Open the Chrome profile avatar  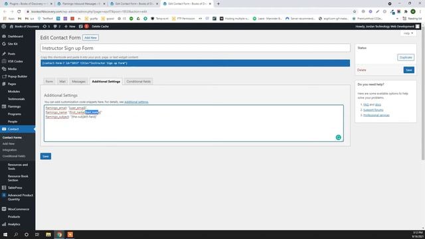click(413, 12)
